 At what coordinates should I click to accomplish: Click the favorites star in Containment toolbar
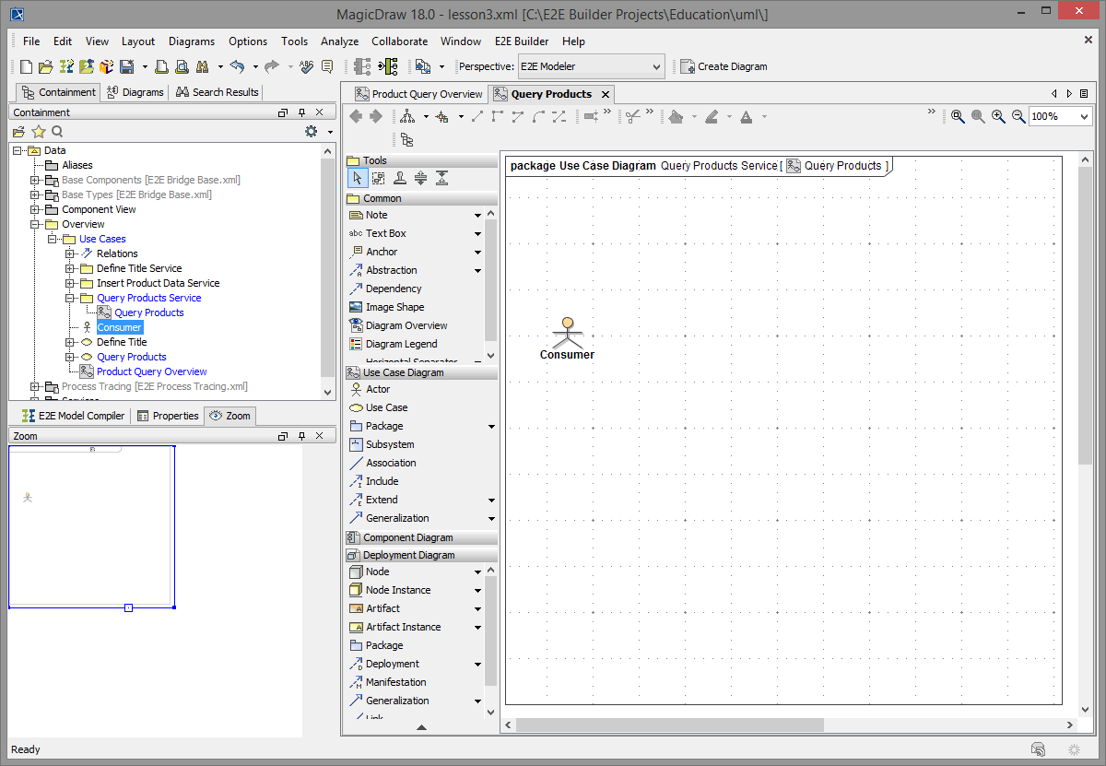(38, 131)
